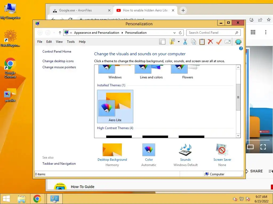Expand the folder options dropdown arrow
The height and width of the screenshot is (204, 273).
coord(179,42)
